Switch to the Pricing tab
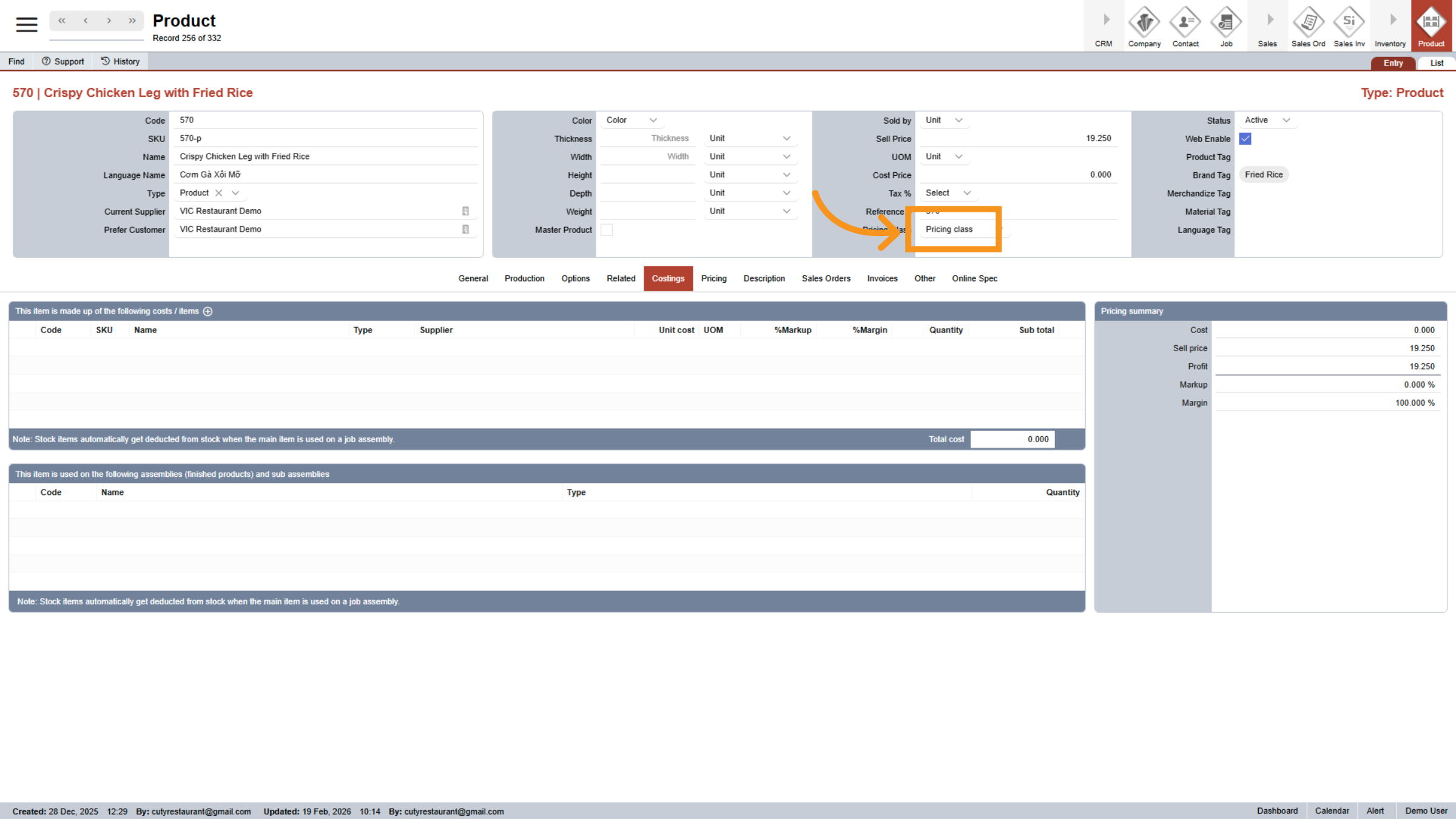Image resolution: width=1456 pixels, height=819 pixels. pyautogui.click(x=713, y=278)
